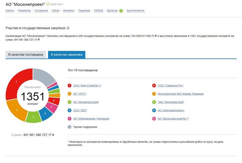
Task: Open supplier ООО "Сиарсиси Рус"
Action: click(170, 85)
